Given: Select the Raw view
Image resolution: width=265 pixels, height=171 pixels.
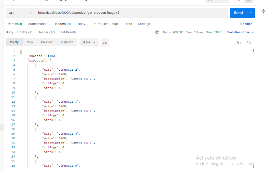Looking at the screenshot, I should (x=30, y=42).
